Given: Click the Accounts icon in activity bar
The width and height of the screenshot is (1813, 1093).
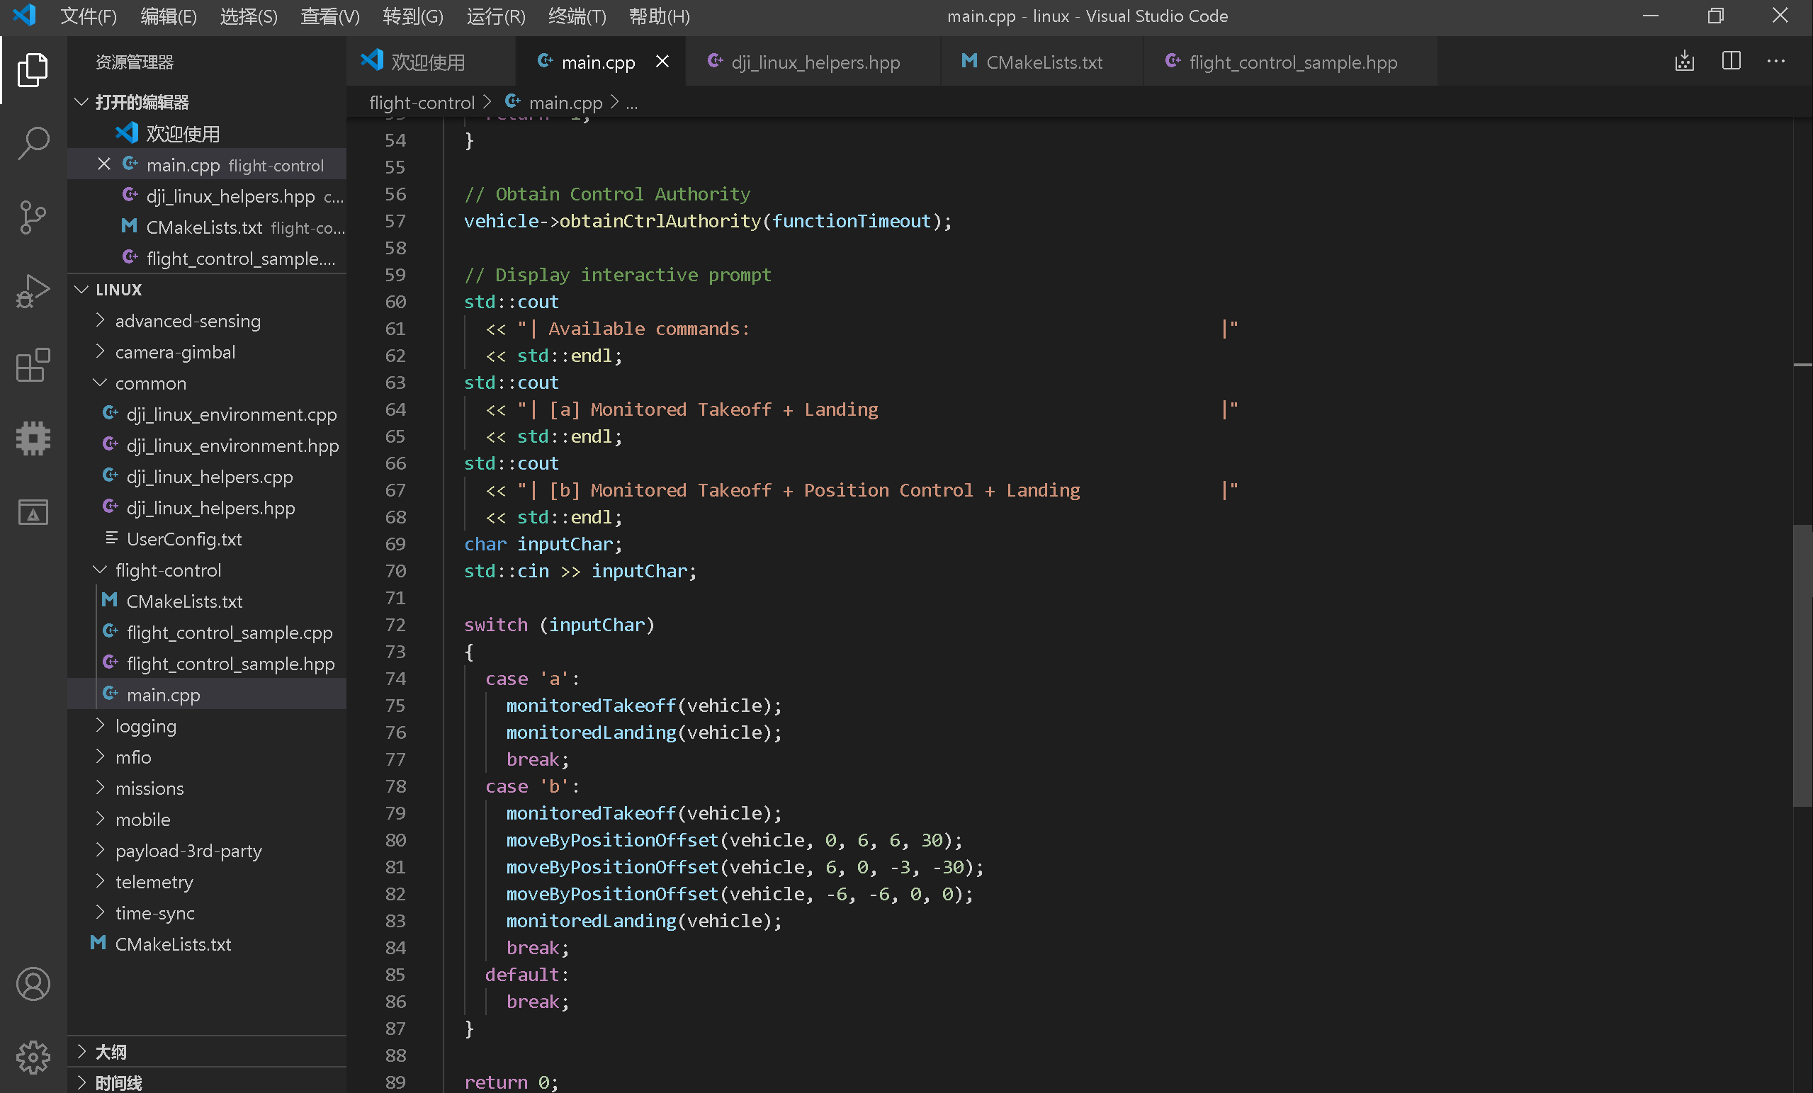Looking at the screenshot, I should 33,984.
